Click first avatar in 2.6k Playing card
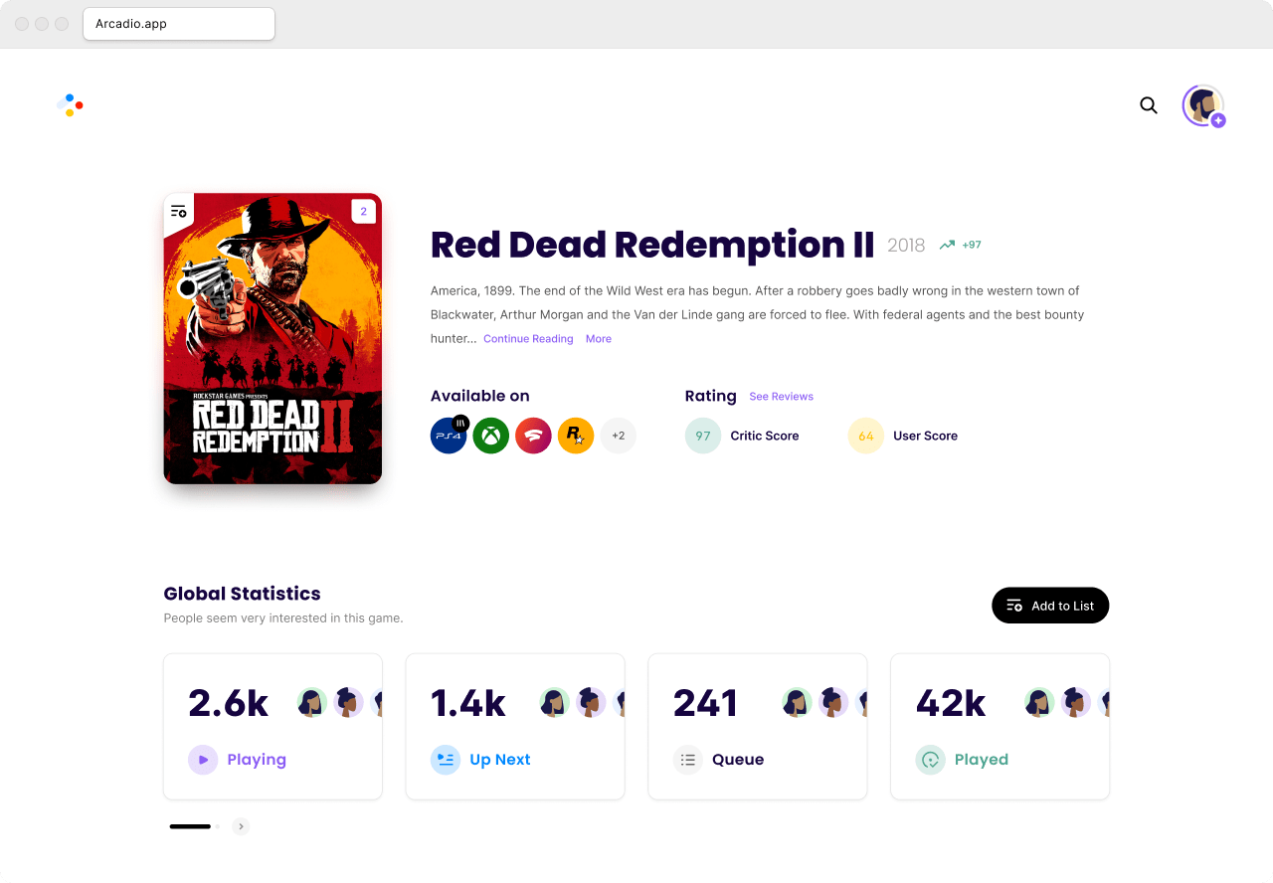 click(x=312, y=703)
